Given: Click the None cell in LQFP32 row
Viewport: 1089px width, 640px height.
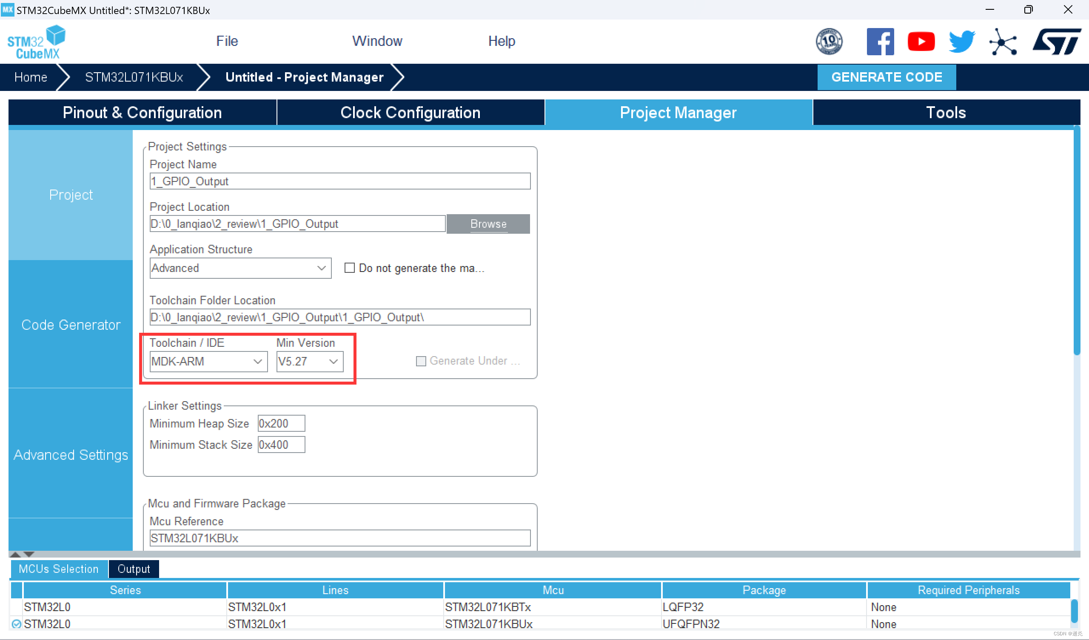Looking at the screenshot, I should click(969, 607).
